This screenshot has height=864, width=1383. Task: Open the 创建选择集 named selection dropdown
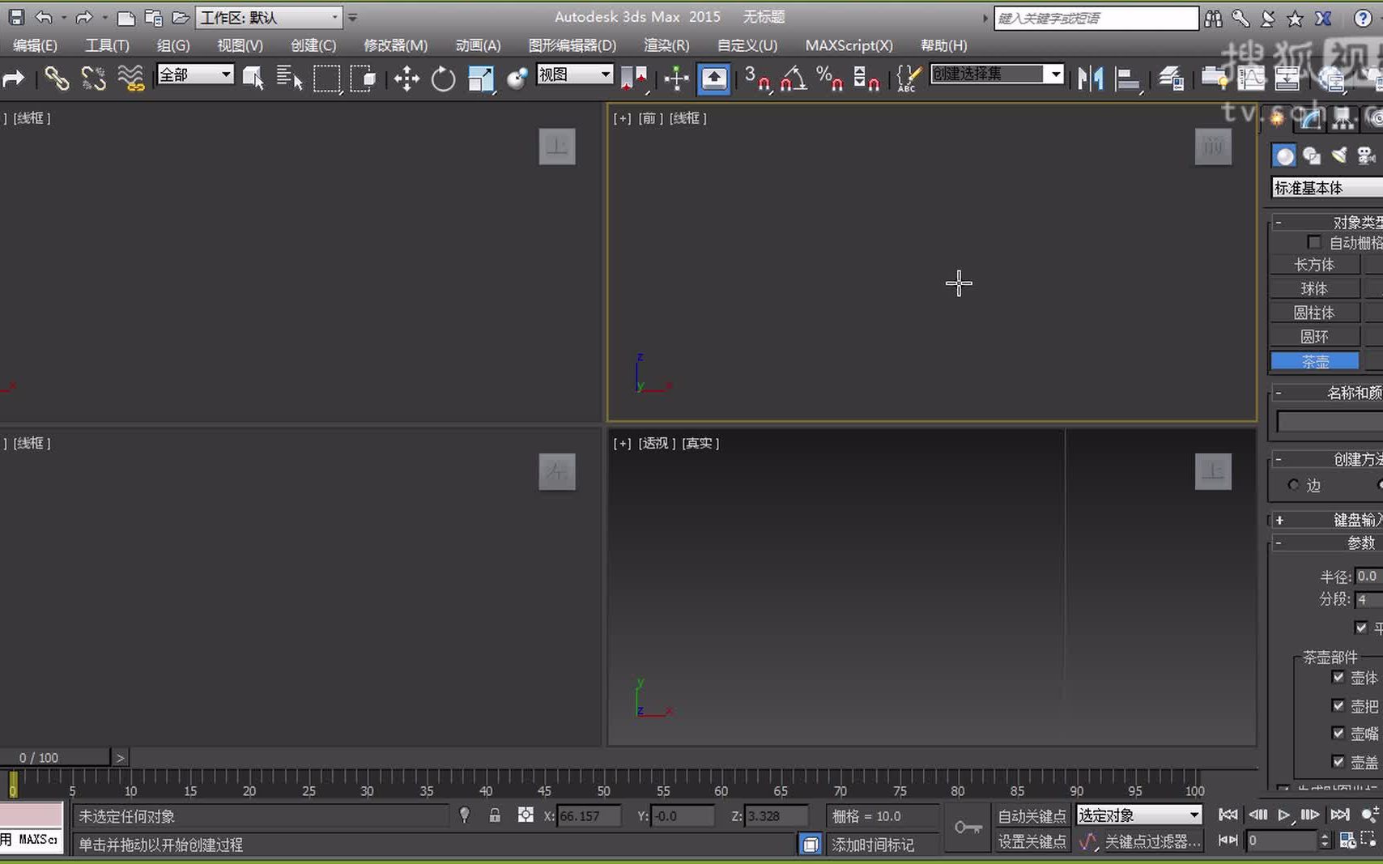click(x=1055, y=74)
